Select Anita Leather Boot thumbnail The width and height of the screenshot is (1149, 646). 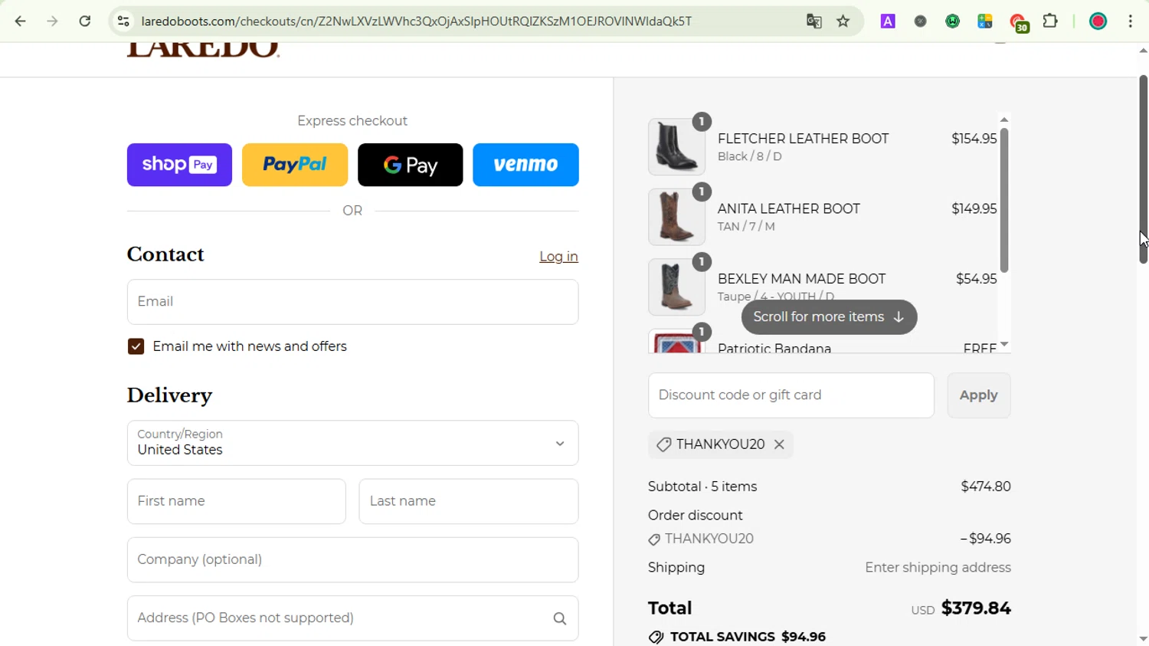tap(676, 217)
